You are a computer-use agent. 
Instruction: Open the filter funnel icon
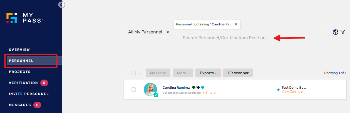[343, 32]
